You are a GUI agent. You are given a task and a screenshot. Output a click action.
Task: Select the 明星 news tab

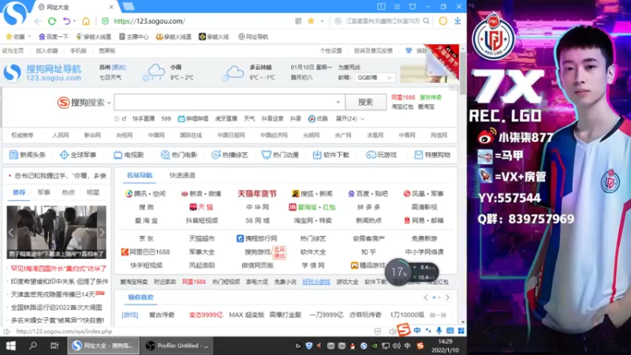92,192
